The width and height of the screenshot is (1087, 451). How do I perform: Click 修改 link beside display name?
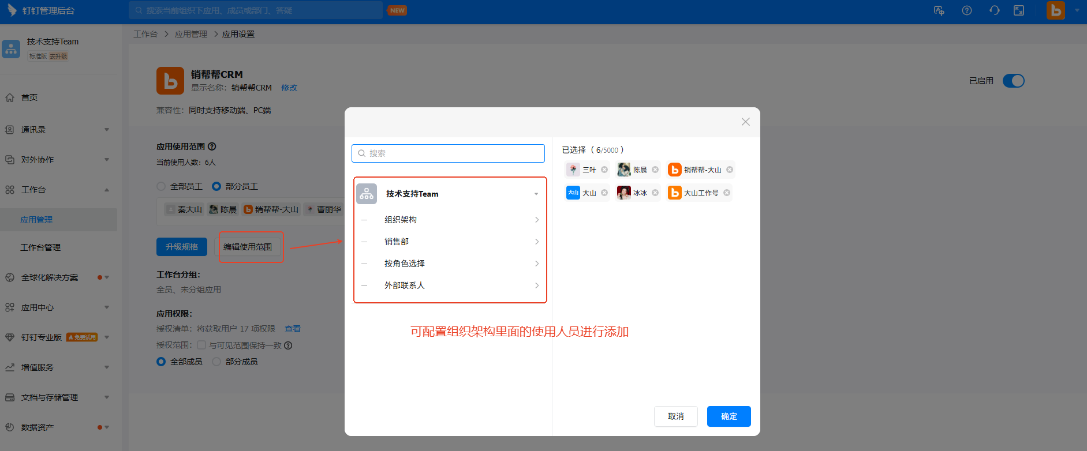pyautogui.click(x=289, y=88)
